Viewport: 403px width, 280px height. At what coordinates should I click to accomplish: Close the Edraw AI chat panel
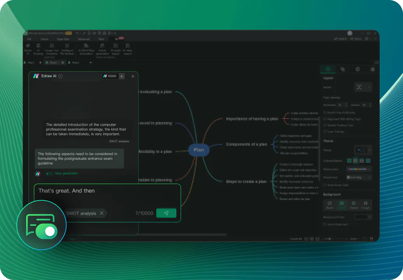click(x=133, y=76)
